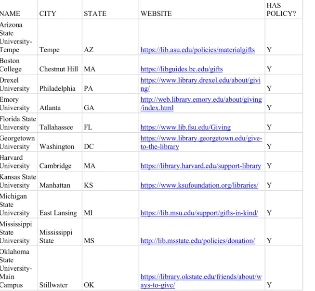Click the AZ state cell
The image size is (315, 291).
(110, 37)
